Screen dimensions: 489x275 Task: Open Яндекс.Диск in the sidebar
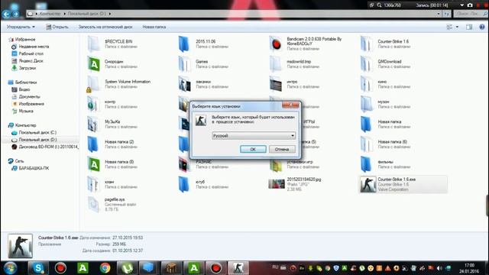[x=31, y=61]
